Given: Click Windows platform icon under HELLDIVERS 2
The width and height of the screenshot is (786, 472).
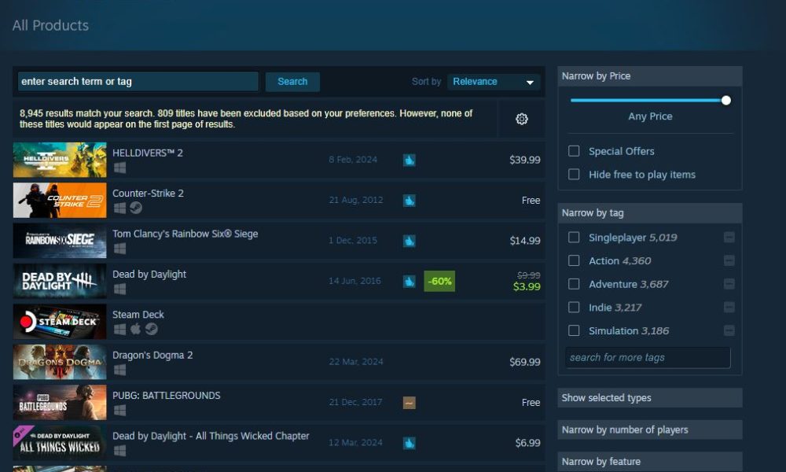Looking at the screenshot, I should (x=119, y=168).
